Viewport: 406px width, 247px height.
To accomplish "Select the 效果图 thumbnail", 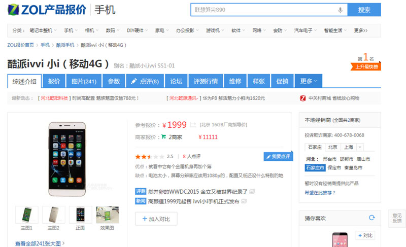I will 108,215.
